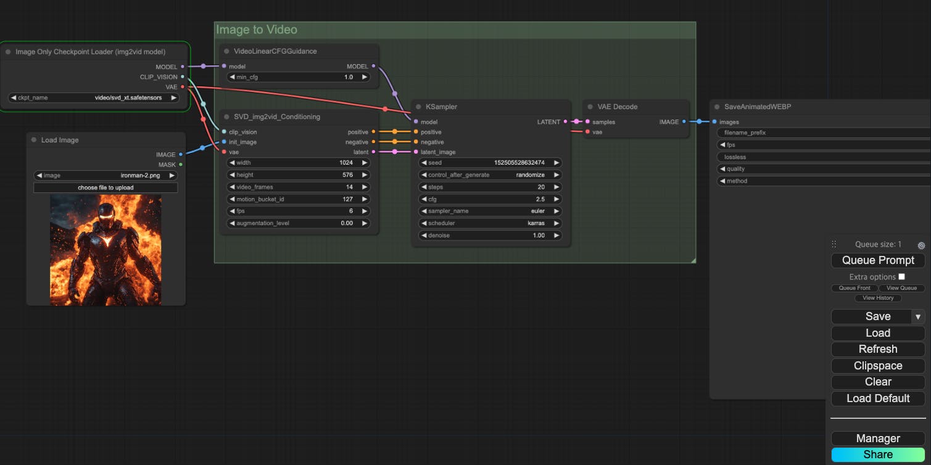Toggle the lossless option in SaveAnimatedWEBP
This screenshot has width=931, height=465.
click(823, 157)
